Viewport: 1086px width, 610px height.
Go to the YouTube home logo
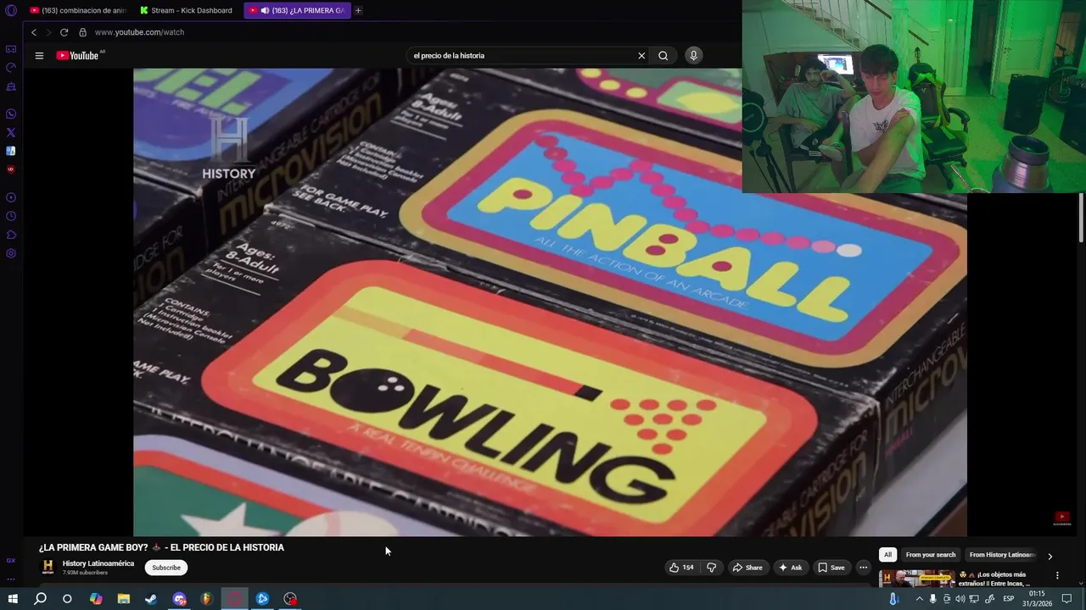(78, 56)
